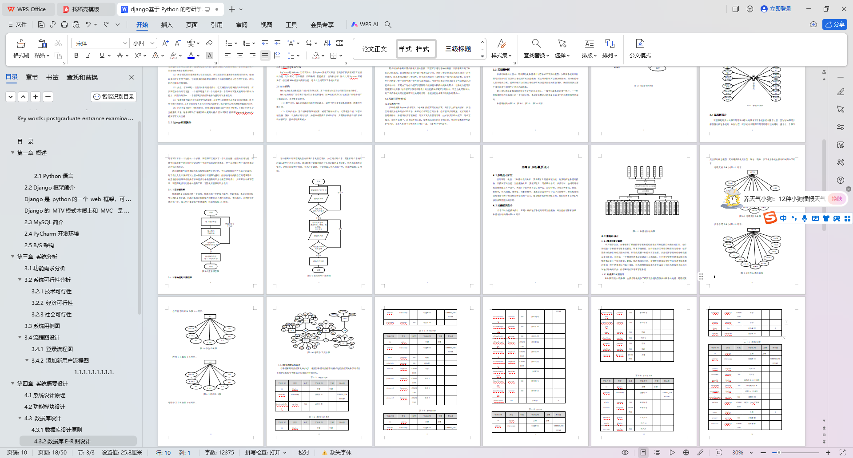The width and height of the screenshot is (853, 458).
Task: Toggle Bold formatting
Action: (76, 55)
